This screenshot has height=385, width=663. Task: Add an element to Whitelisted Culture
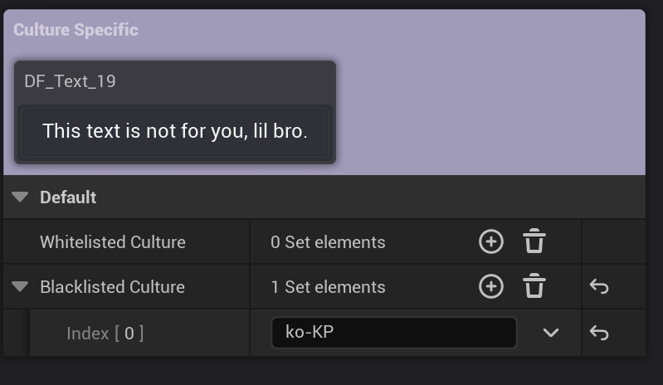click(x=490, y=242)
